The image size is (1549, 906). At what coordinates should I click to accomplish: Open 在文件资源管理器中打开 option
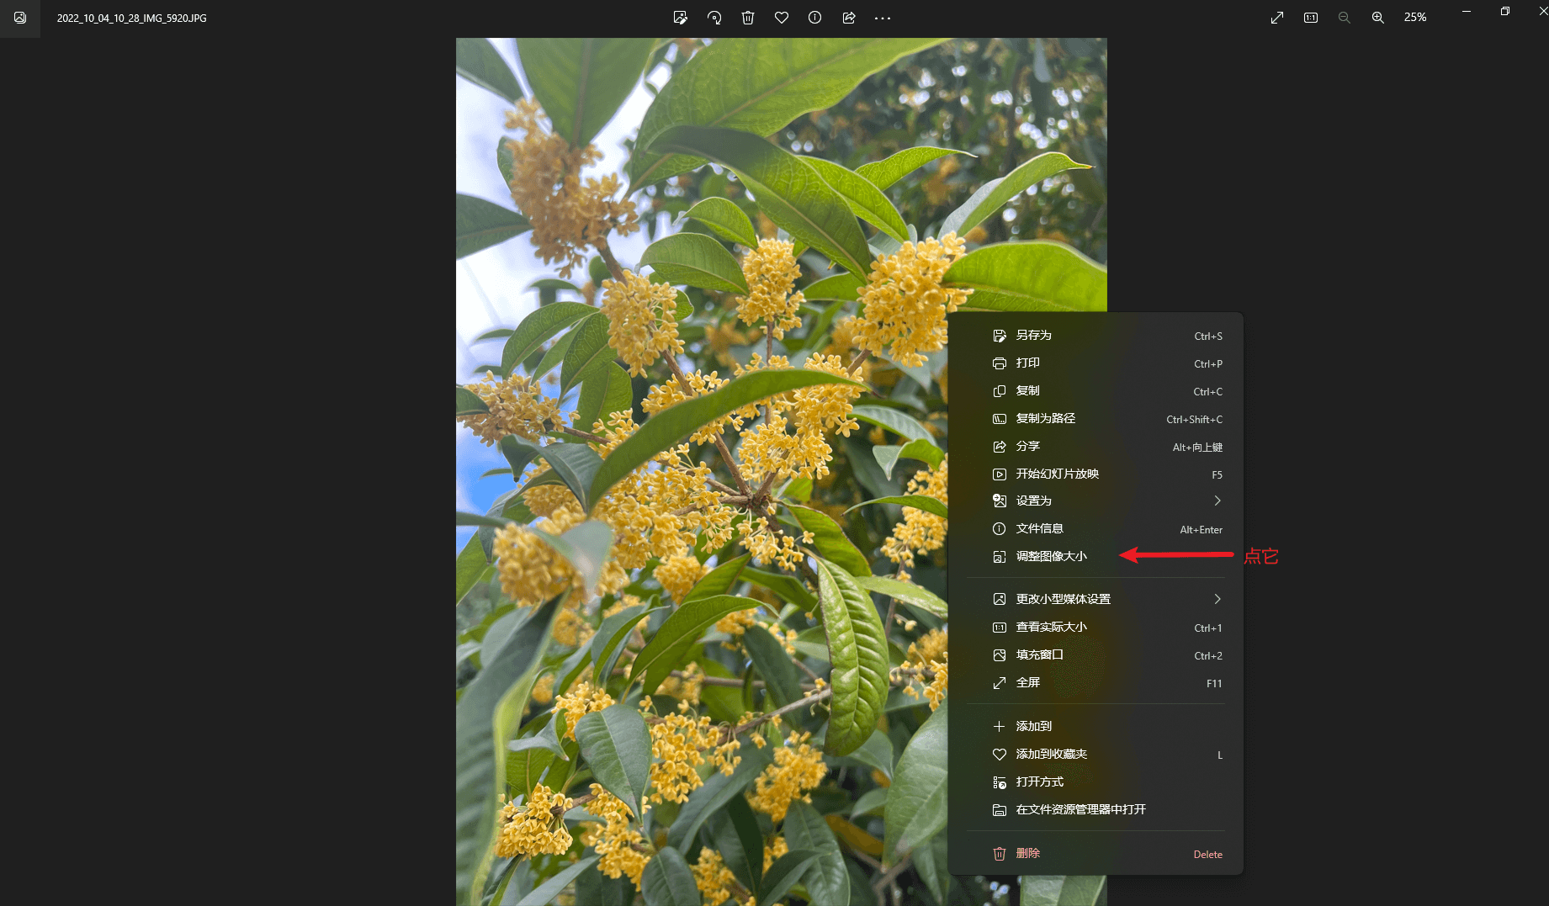coord(1081,810)
